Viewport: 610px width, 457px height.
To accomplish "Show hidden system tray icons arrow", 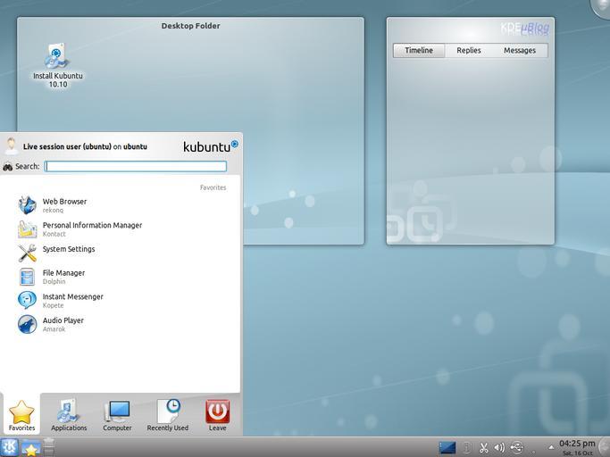I will coord(551,448).
